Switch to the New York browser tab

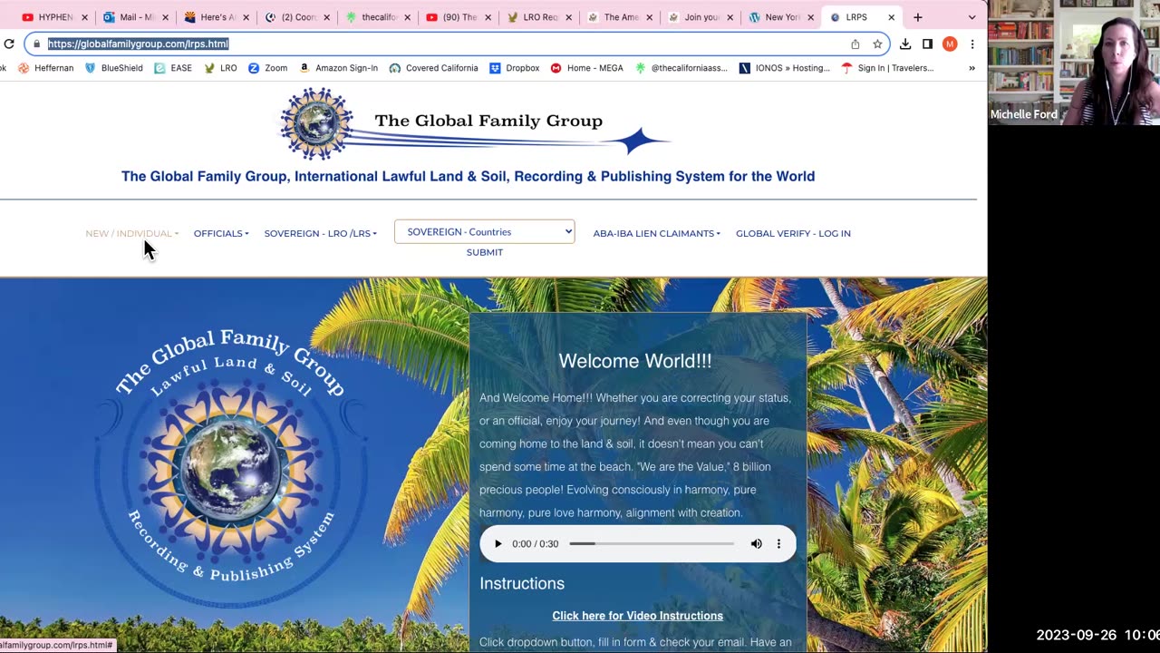tap(778, 17)
